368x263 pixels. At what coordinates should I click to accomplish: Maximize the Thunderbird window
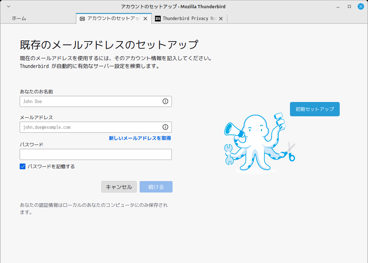(x=349, y=6)
